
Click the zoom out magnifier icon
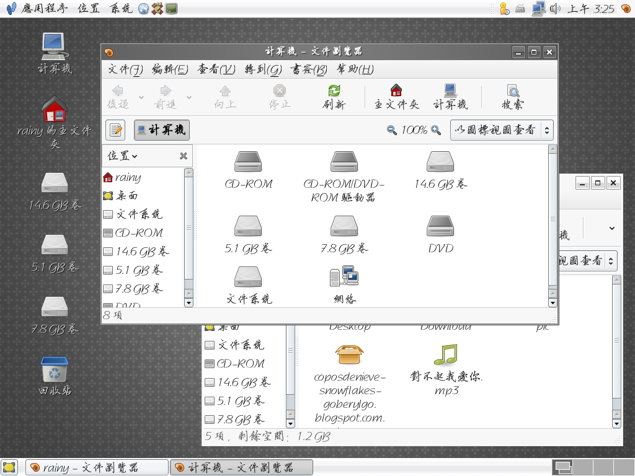click(x=391, y=130)
